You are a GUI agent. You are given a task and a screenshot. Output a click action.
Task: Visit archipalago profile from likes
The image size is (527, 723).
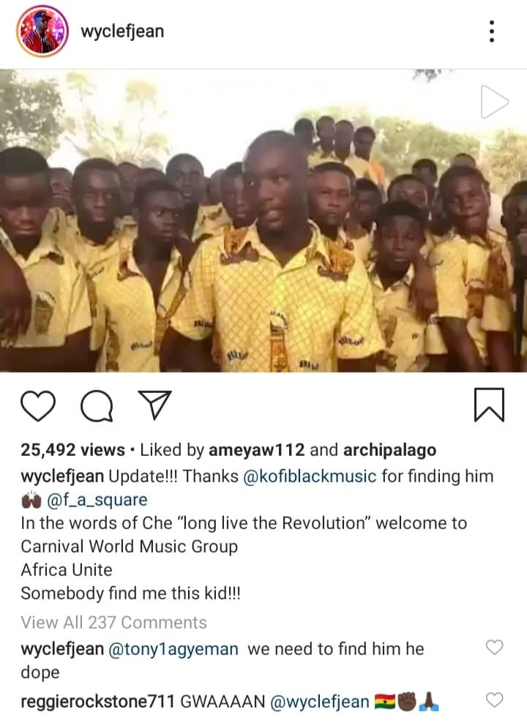point(389,450)
